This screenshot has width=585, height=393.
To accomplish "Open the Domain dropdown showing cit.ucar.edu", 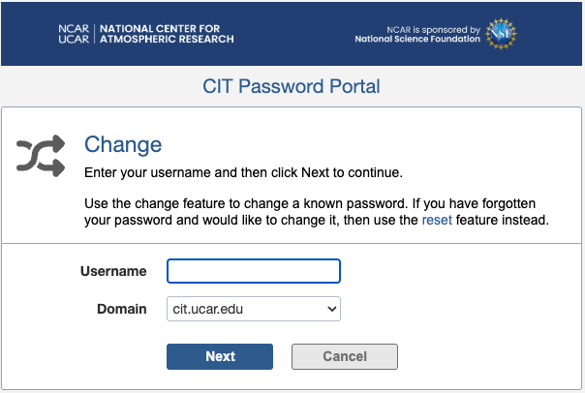I will [x=253, y=309].
